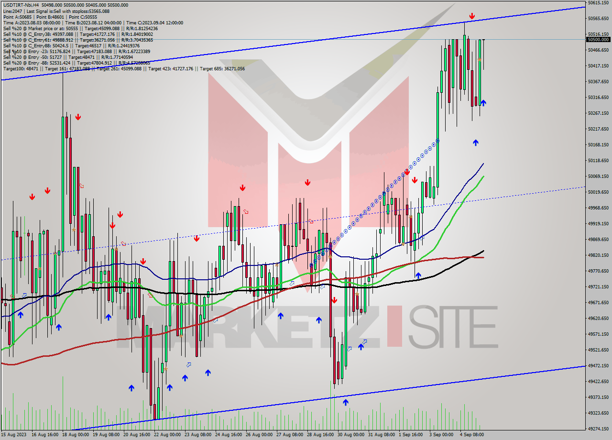
Task: Click the '19 Aug 08:00' time axis label
Action: (x=106, y=435)
